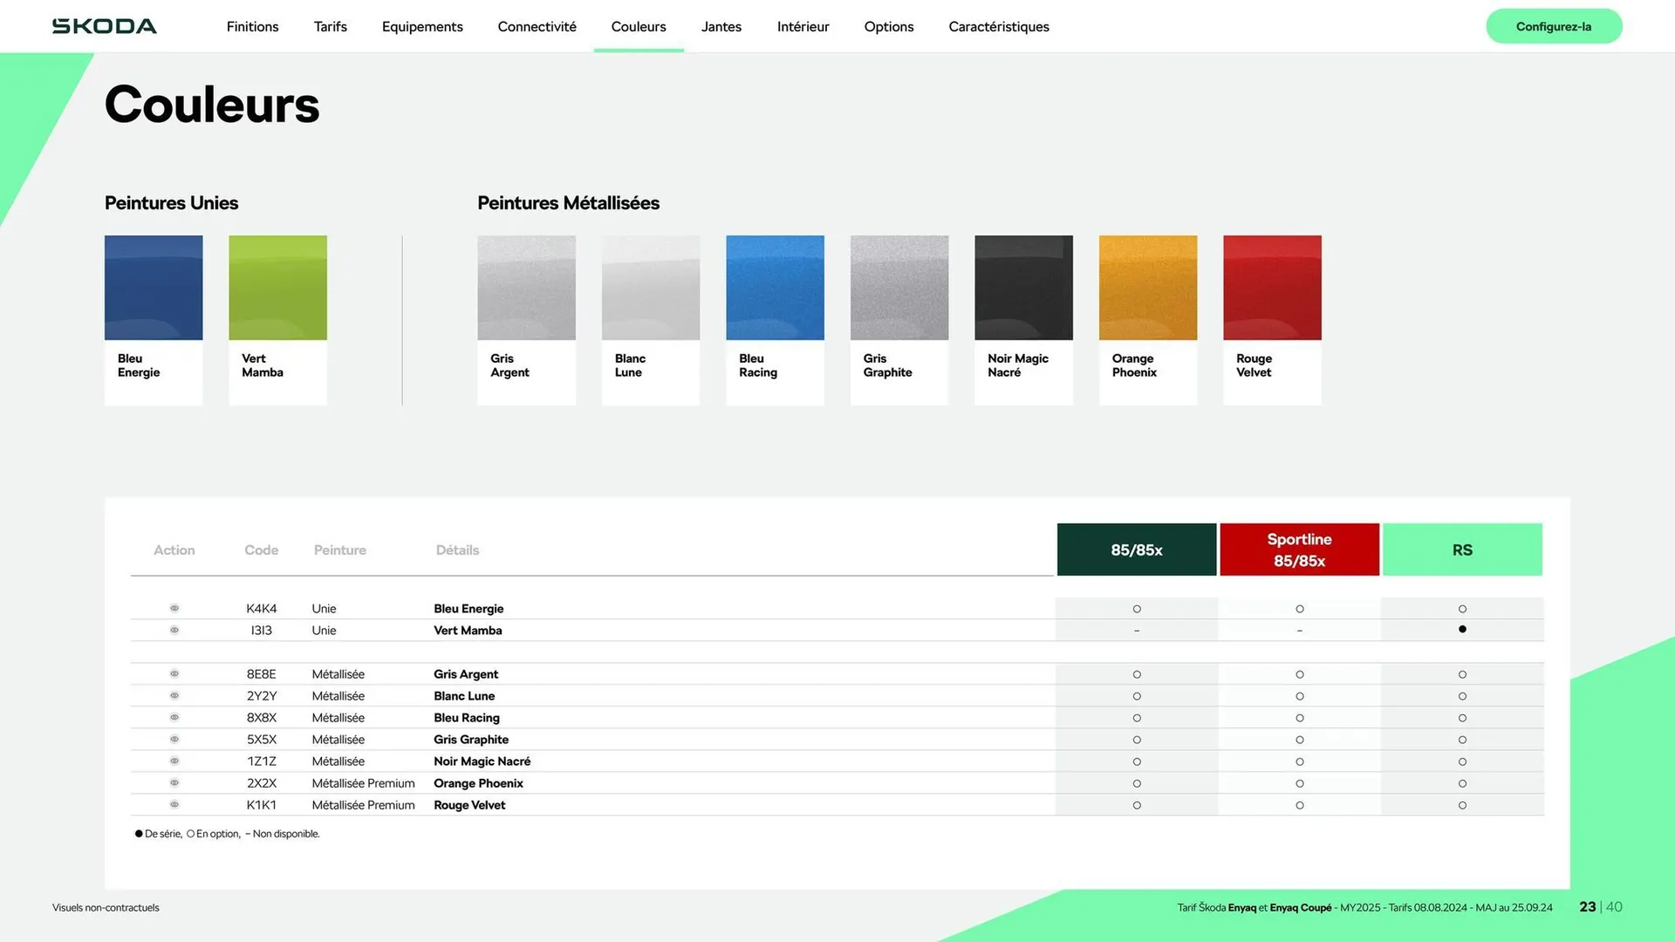Click the eye icon for Blanc Lune row
Image resolution: width=1675 pixels, height=942 pixels.
pyautogui.click(x=174, y=695)
